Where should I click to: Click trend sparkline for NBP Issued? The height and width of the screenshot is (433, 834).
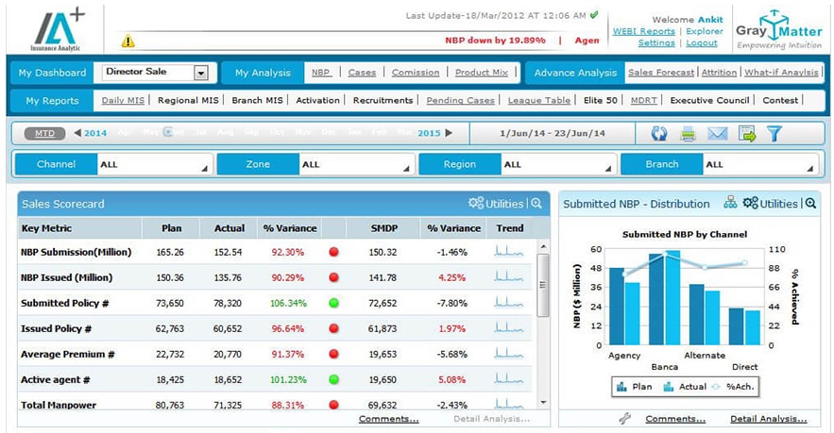508,276
